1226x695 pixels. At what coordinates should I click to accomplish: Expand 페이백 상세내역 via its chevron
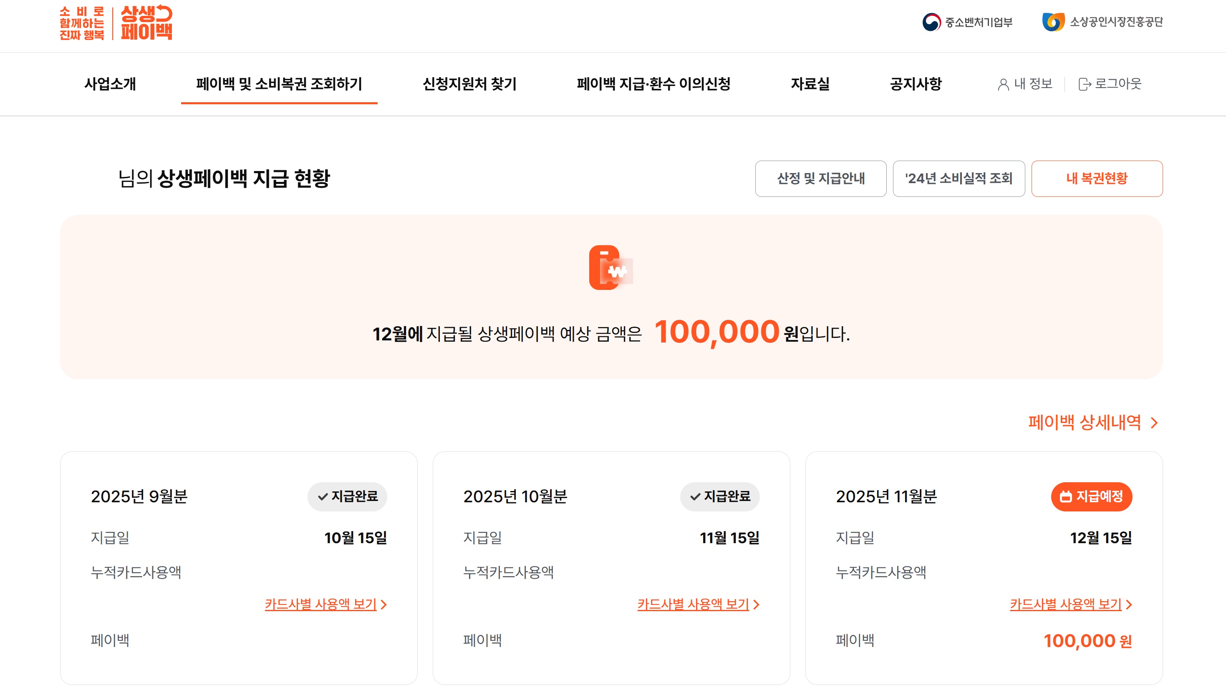pyautogui.click(x=1154, y=423)
